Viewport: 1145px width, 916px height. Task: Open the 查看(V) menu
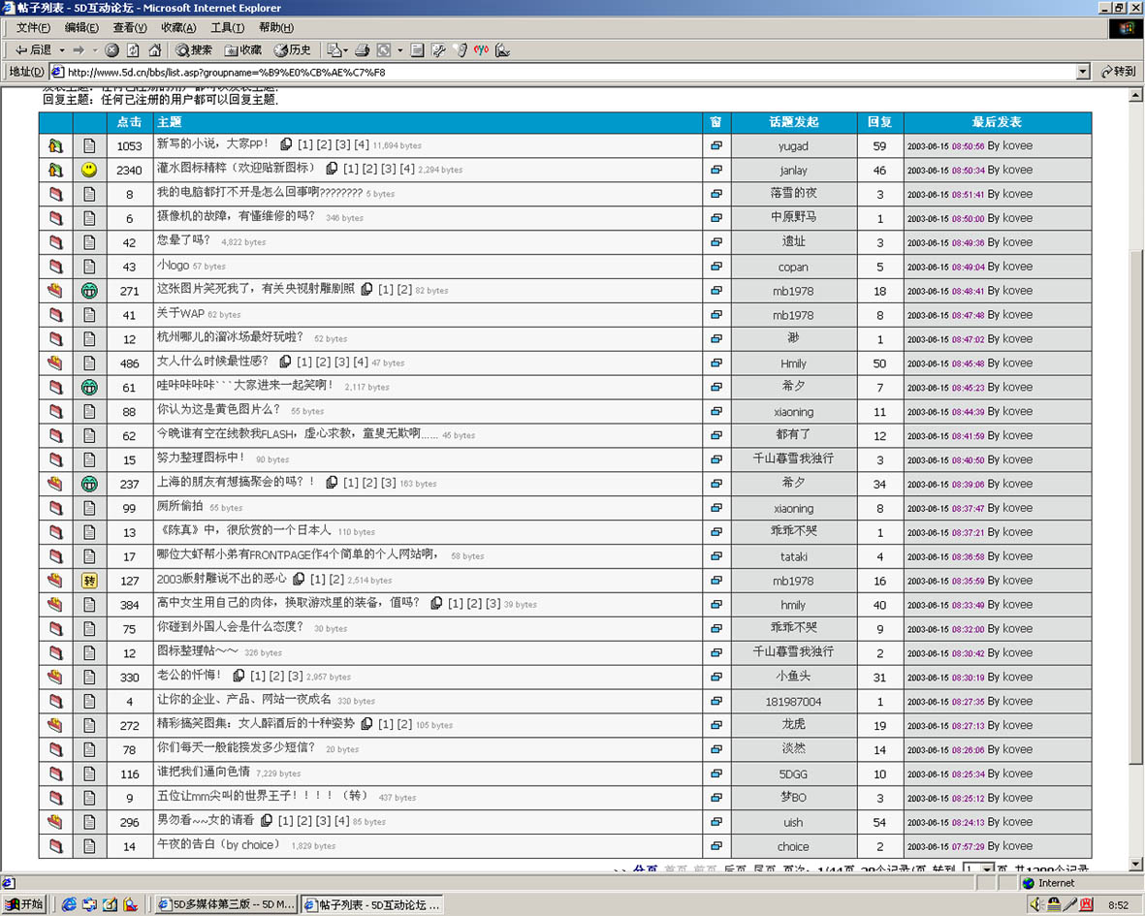[129, 28]
